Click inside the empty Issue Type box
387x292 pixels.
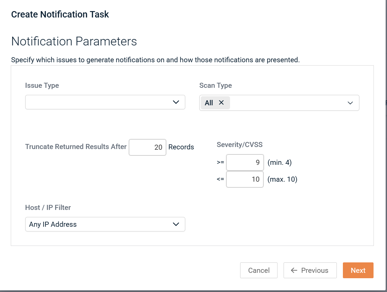point(98,102)
